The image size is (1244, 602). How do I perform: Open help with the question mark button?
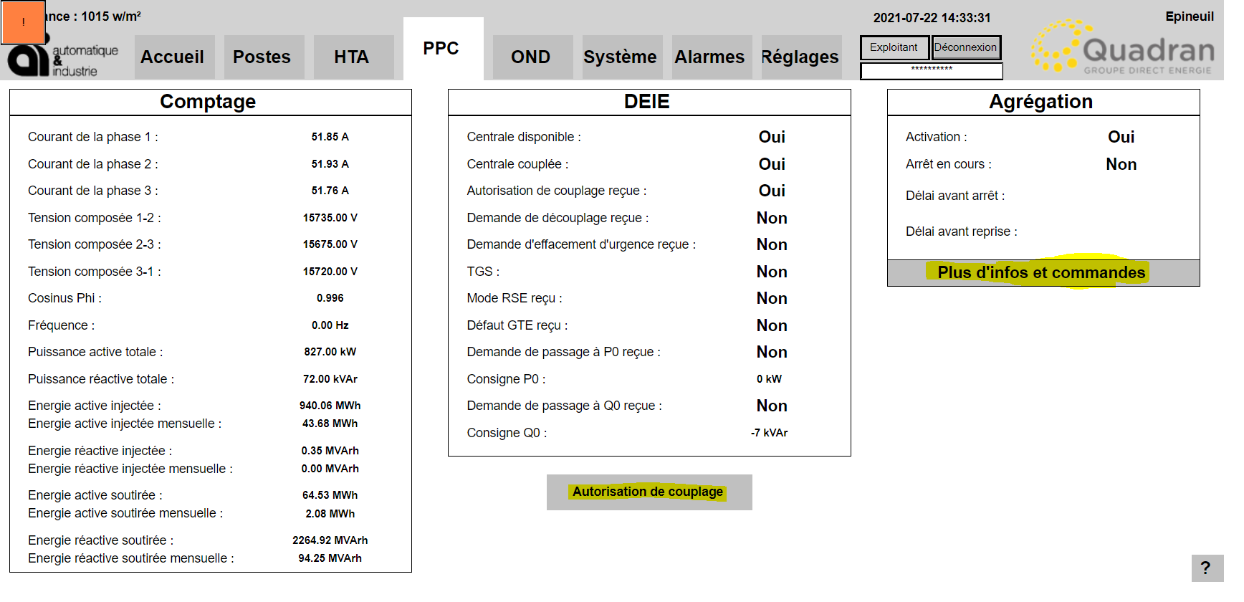tap(1206, 568)
